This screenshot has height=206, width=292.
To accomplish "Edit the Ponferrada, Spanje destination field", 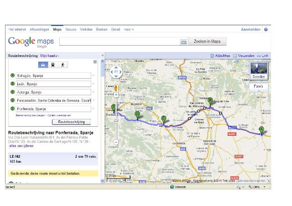I will point(53,109).
